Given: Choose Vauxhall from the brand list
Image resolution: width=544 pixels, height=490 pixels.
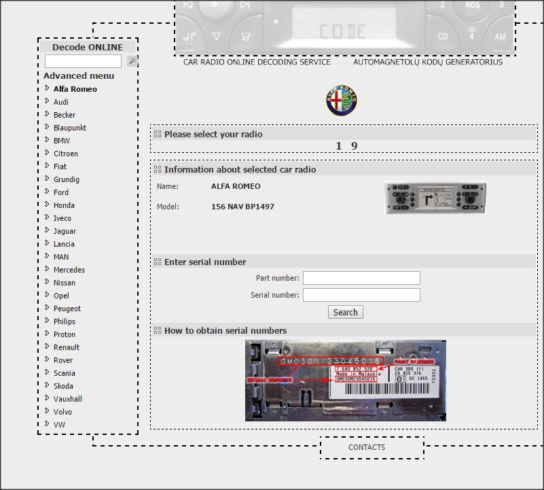Looking at the screenshot, I should (x=68, y=399).
